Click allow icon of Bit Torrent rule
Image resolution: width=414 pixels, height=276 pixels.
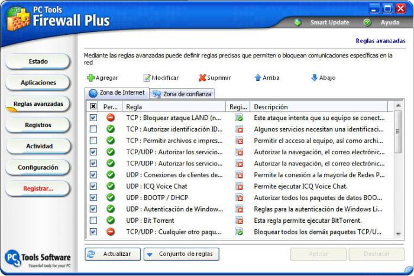[x=111, y=220]
